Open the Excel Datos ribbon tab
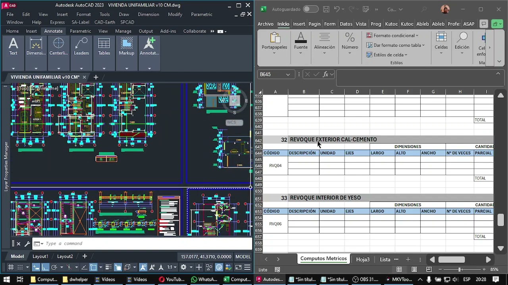Image resolution: width=508 pixels, height=285 pixels. [x=346, y=24]
